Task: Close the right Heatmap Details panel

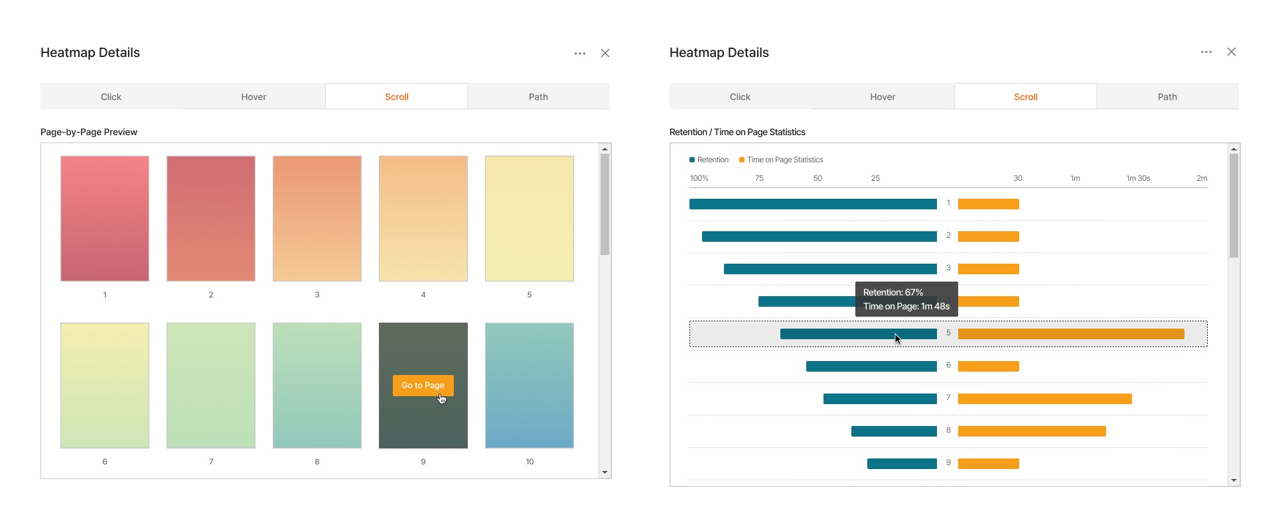Action: click(x=1232, y=52)
